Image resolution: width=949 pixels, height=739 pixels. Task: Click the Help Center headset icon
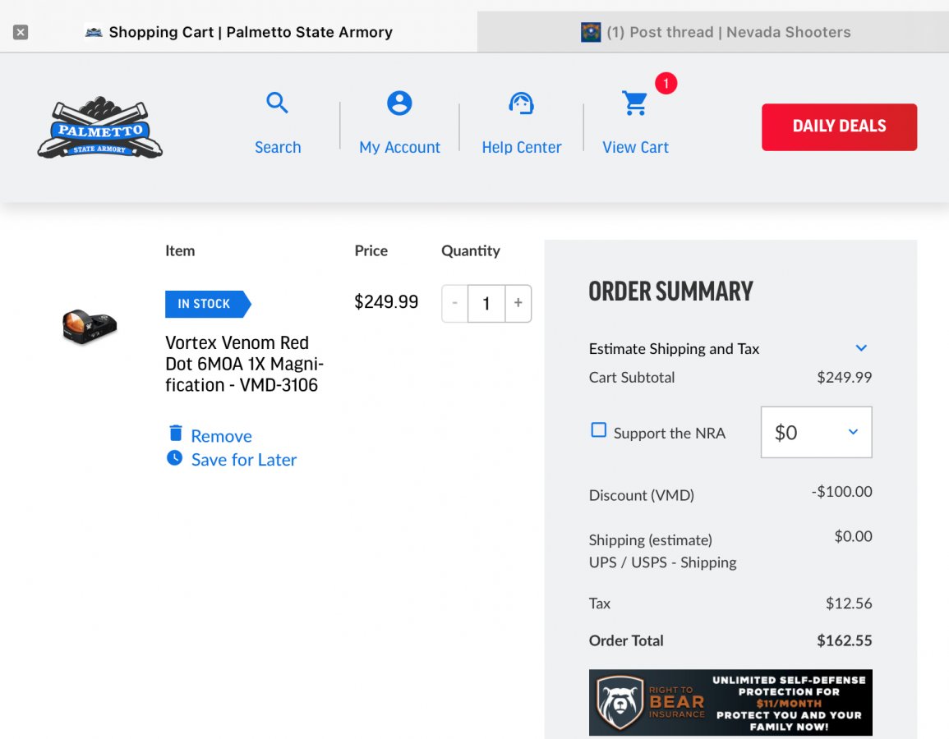(x=521, y=103)
